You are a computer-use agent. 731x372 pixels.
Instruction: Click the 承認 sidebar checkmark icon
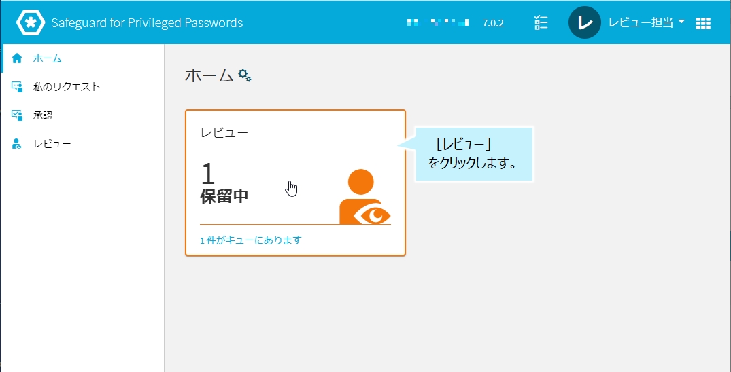point(17,115)
